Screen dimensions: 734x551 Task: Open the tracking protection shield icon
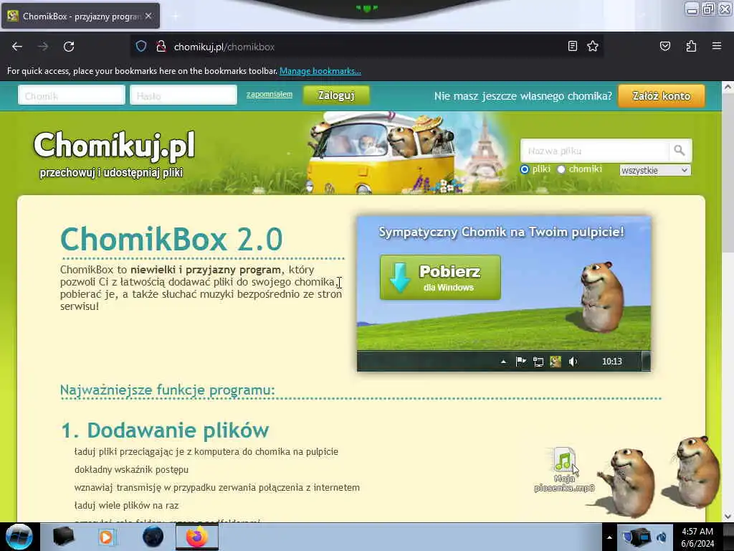click(141, 47)
